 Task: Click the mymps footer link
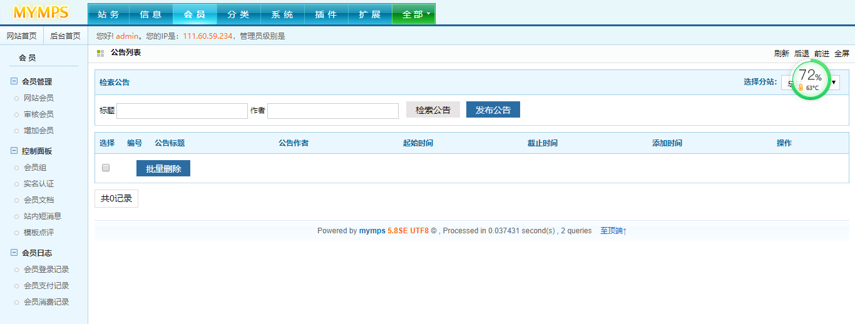coord(372,231)
